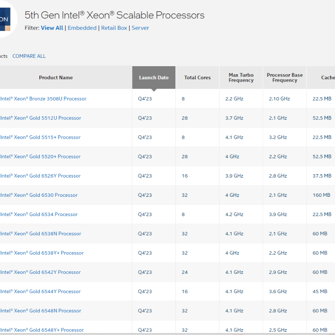
Task: Click the COMPARE ALL link
Action: click(x=29, y=56)
